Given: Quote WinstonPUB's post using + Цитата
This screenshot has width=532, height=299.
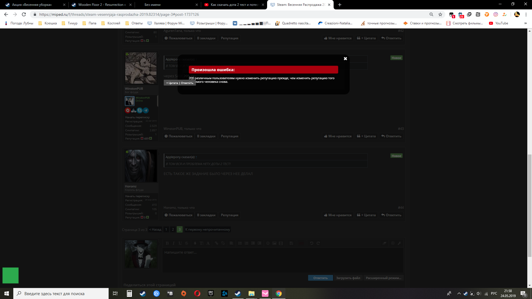Looking at the screenshot, I should click(366, 136).
